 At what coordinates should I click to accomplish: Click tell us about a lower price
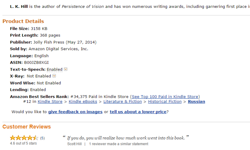[138, 112]
